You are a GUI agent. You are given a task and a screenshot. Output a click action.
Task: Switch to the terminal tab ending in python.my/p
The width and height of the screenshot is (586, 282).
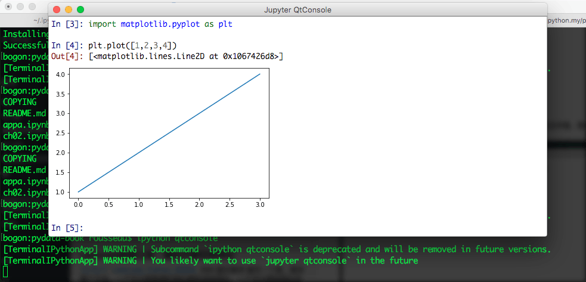pos(566,20)
